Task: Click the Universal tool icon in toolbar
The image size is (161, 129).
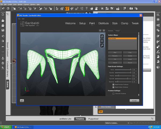Action: [x=62, y=9]
